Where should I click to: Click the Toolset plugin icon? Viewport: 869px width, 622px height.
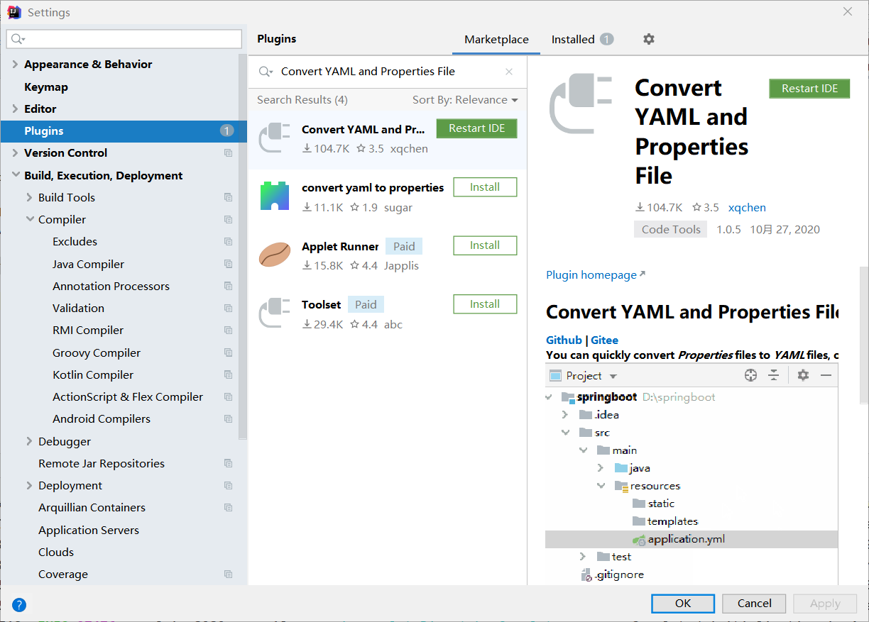click(x=275, y=313)
